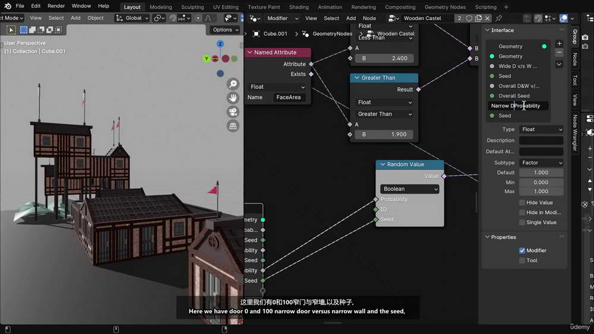
Task: Collapse the Random Value node
Action: coord(383,164)
